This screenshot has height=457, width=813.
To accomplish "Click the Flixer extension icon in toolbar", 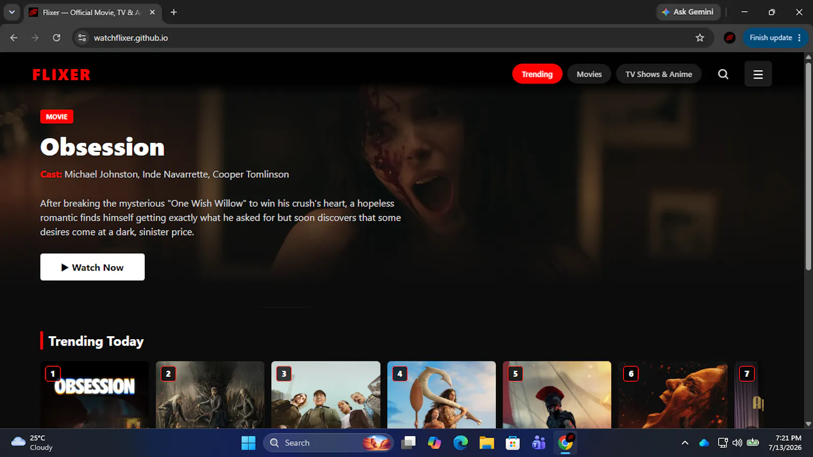I will click(x=730, y=38).
